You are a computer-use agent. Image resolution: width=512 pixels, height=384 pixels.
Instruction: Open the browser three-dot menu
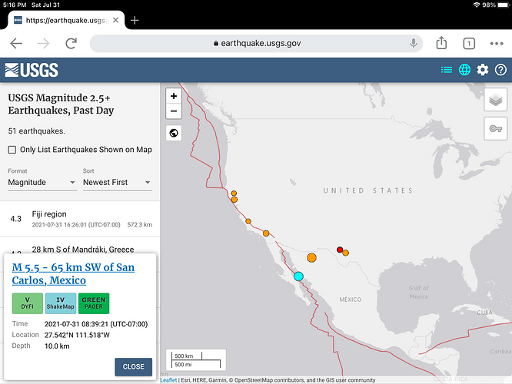pos(497,43)
